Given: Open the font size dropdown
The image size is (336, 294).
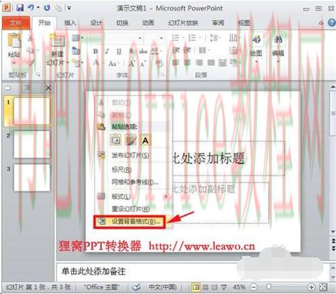Looking at the screenshot, I should pyautogui.click(x=161, y=38).
